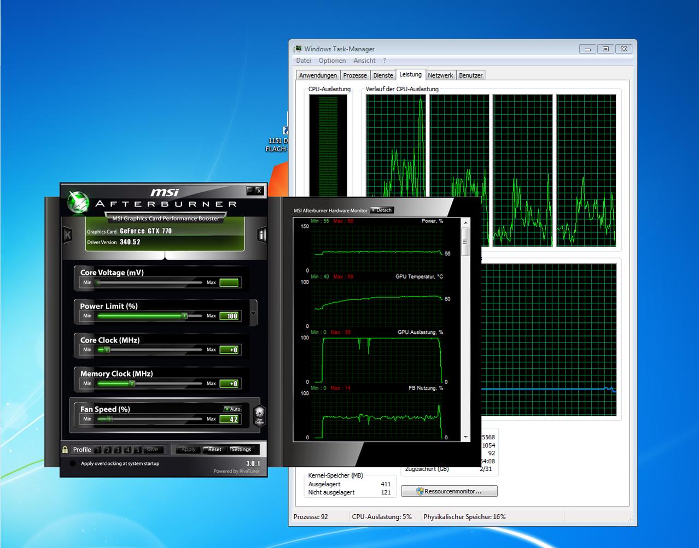Image resolution: width=699 pixels, height=548 pixels.
Task: Maximize the Task-Manager window
Action: [x=605, y=49]
